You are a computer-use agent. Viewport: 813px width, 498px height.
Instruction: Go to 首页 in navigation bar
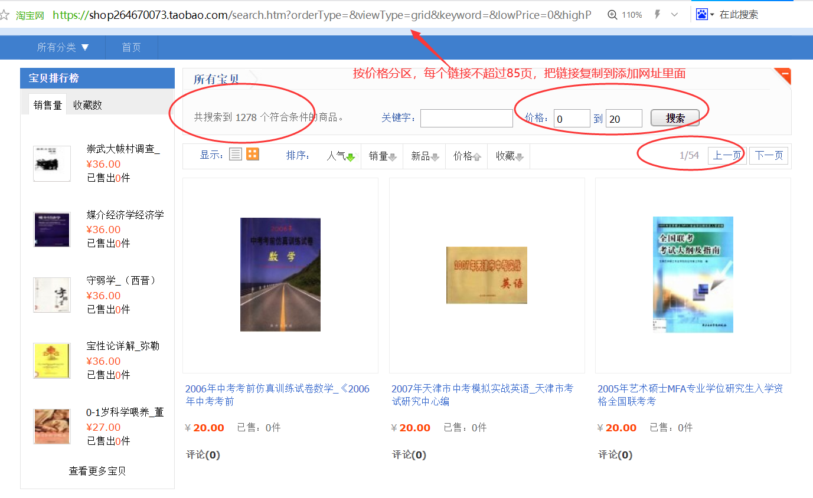click(131, 47)
